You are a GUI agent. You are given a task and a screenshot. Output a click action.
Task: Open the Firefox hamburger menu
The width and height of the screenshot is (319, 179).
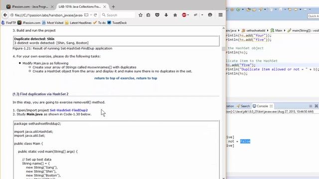pyautogui.click(x=220, y=15)
